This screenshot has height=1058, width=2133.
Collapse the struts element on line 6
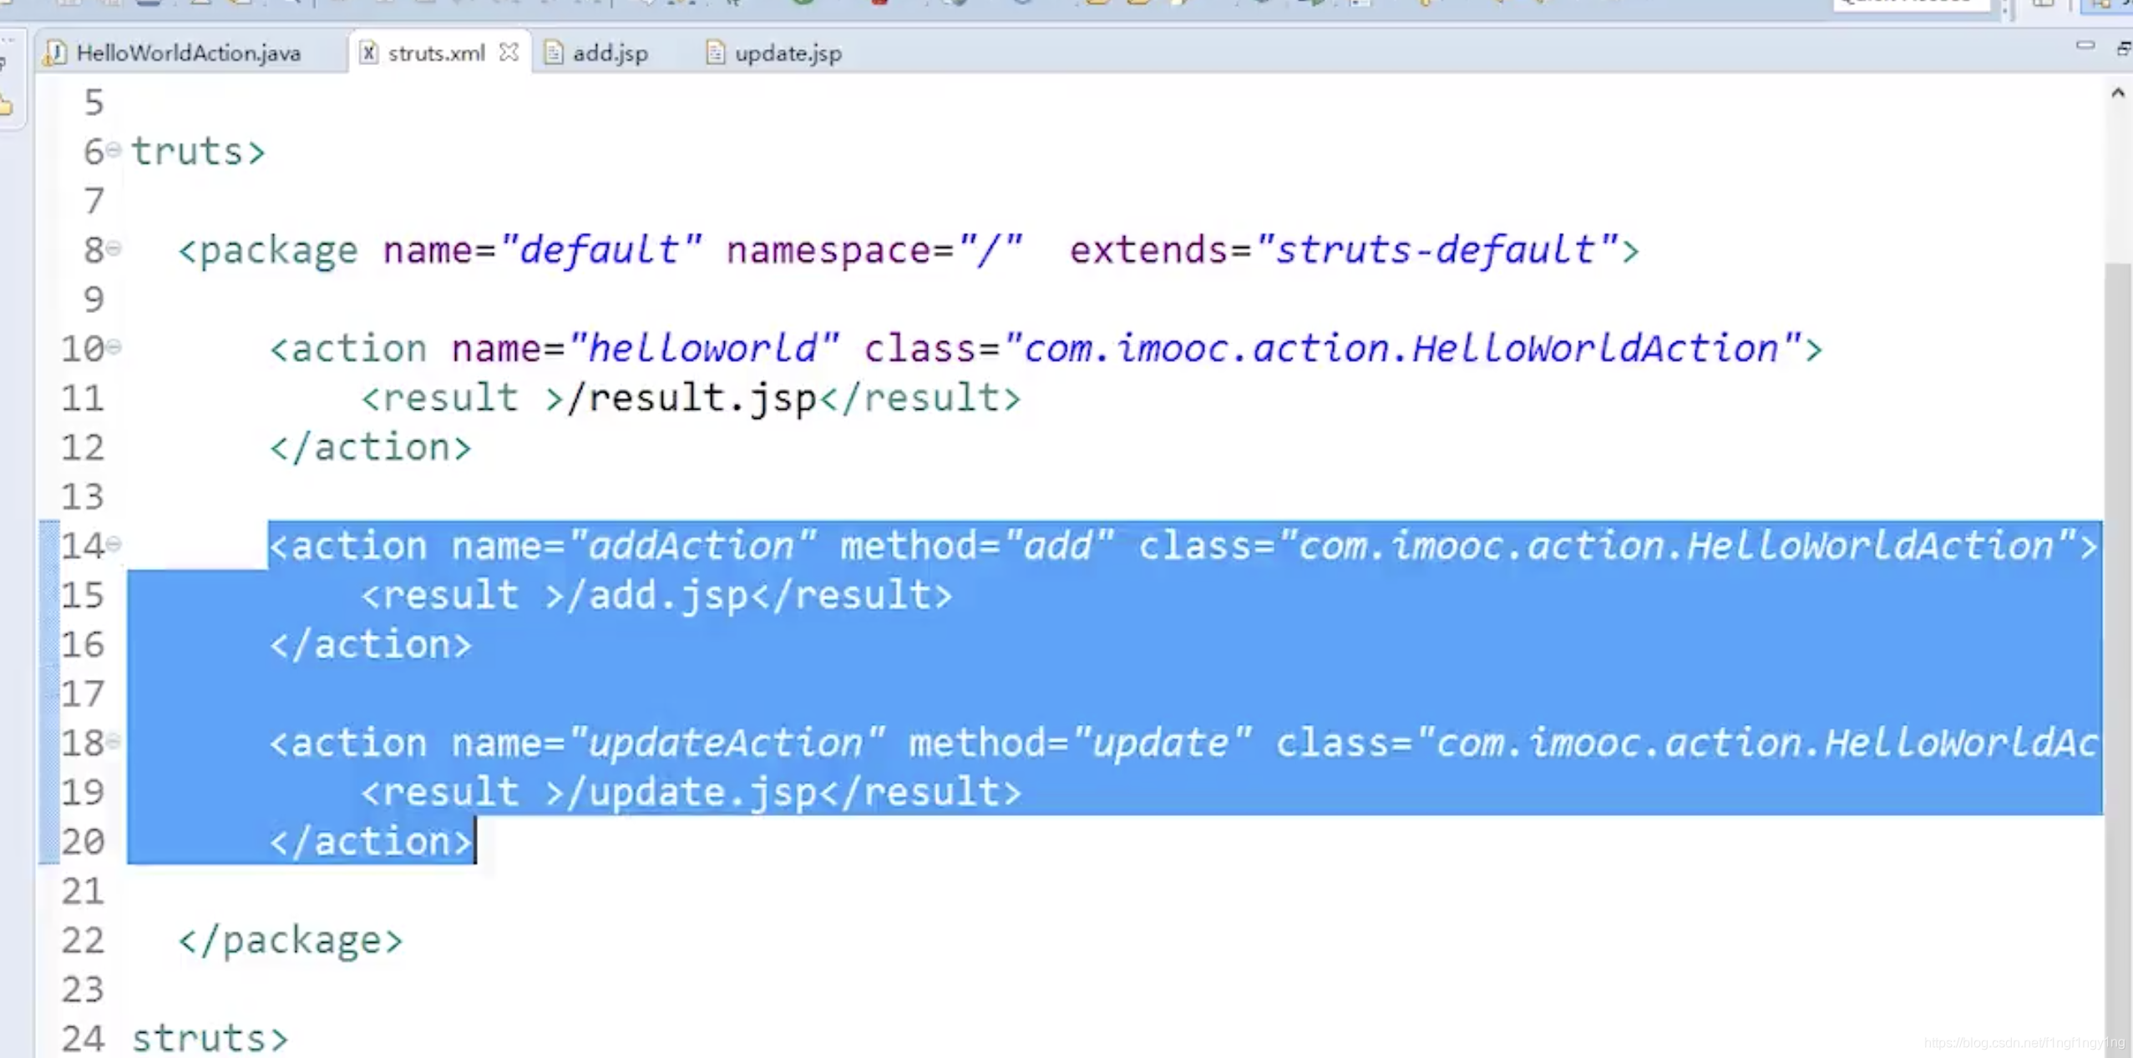click(114, 150)
